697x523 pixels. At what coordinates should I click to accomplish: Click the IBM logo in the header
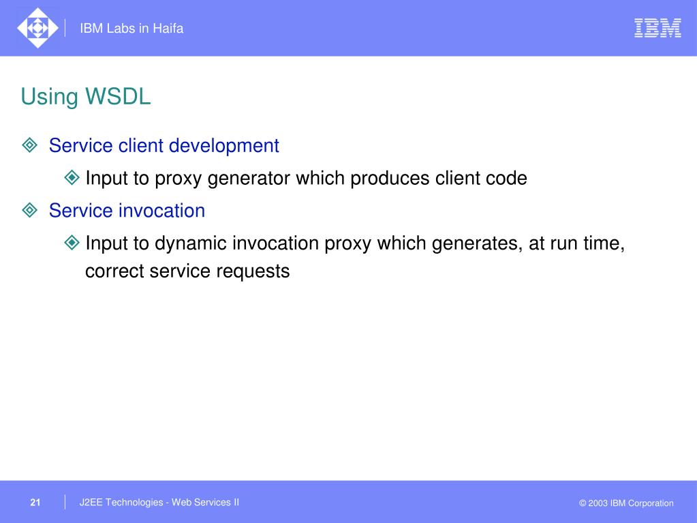click(657, 28)
